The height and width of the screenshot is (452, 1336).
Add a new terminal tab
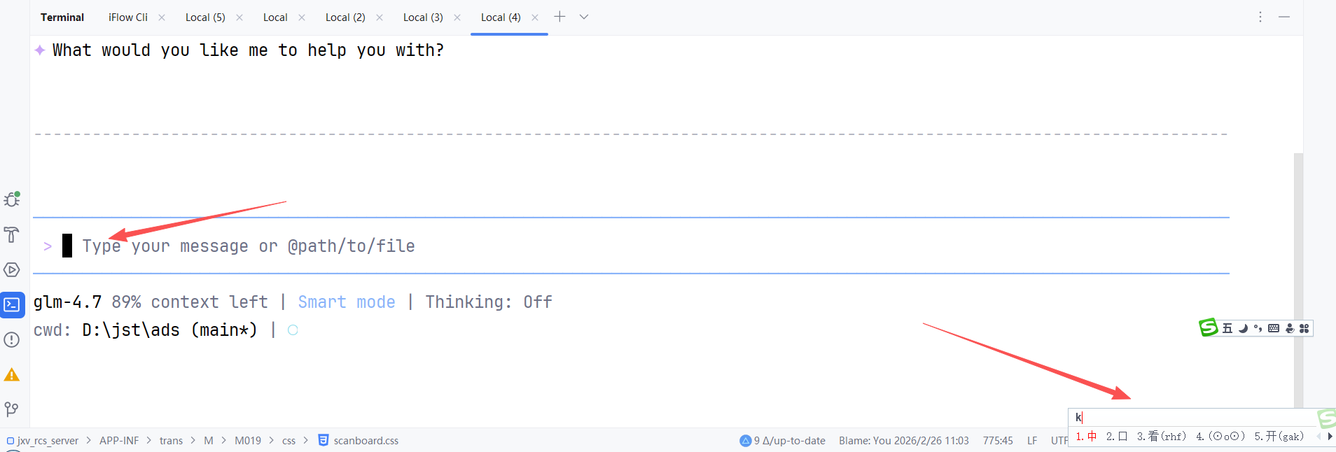tap(559, 17)
